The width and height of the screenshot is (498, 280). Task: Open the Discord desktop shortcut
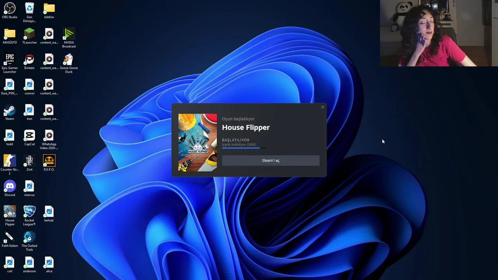pyautogui.click(x=10, y=189)
